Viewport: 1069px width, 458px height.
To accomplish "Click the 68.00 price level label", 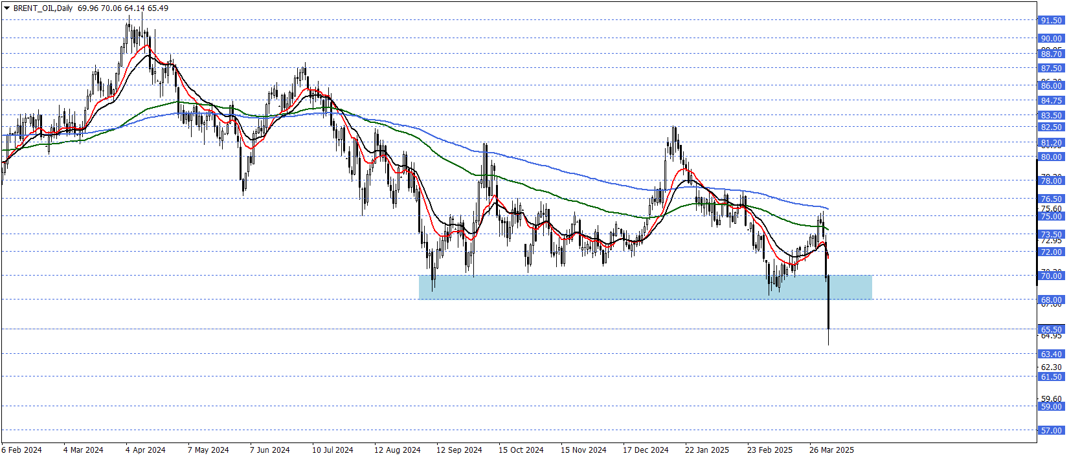I will [x=1052, y=300].
